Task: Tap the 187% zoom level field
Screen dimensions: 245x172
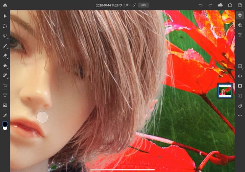Action: (143, 5)
